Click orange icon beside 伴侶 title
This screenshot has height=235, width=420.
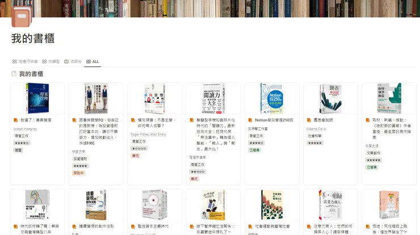(x=368, y=226)
